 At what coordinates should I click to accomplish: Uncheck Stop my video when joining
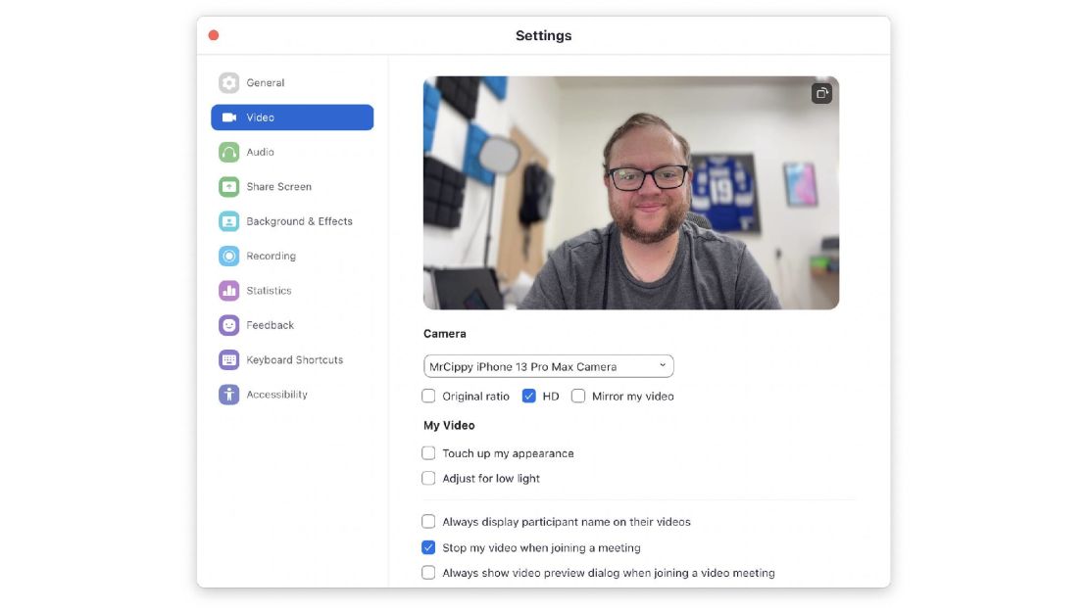428,547
